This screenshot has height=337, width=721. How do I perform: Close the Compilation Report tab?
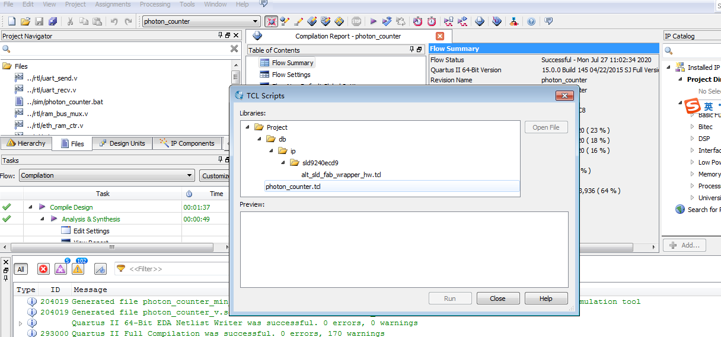[x=440, y=36]
